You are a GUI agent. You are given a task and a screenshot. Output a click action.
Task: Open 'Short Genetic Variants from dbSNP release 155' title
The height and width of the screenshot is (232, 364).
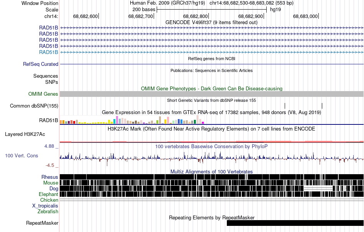point(212,100)
